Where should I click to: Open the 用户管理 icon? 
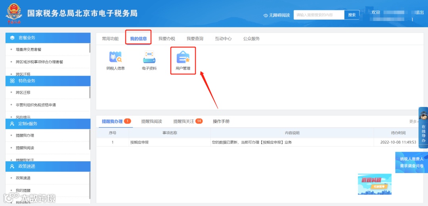coord(183,61)
